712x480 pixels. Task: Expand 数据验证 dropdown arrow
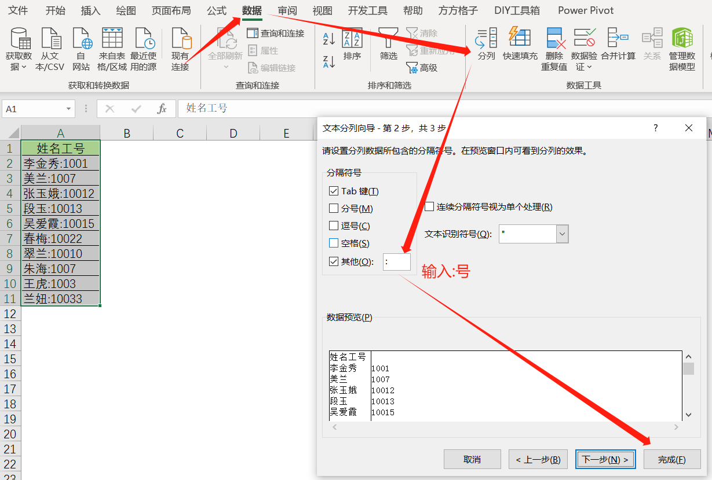[589, 68]
